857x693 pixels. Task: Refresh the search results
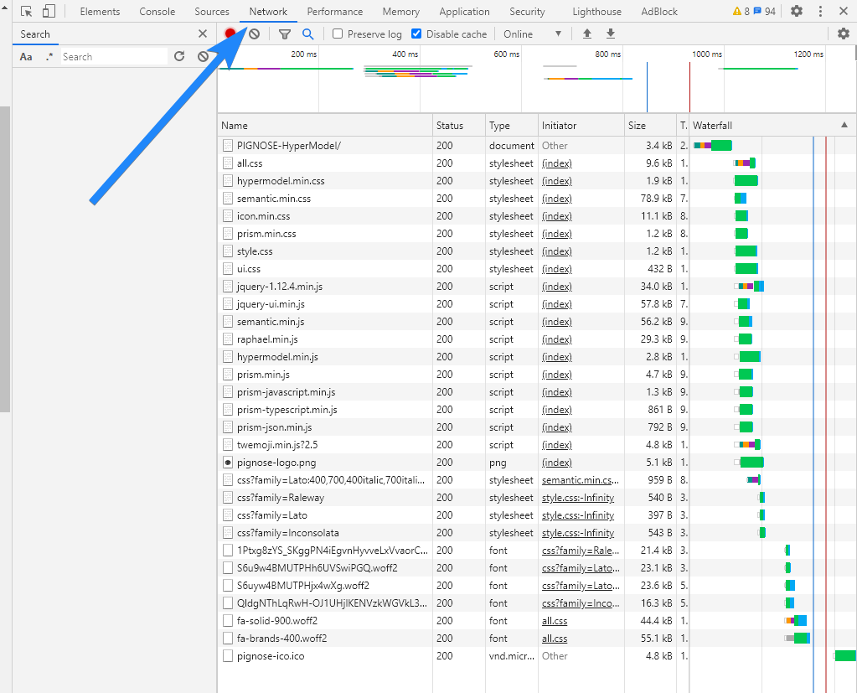coord(179,56)
